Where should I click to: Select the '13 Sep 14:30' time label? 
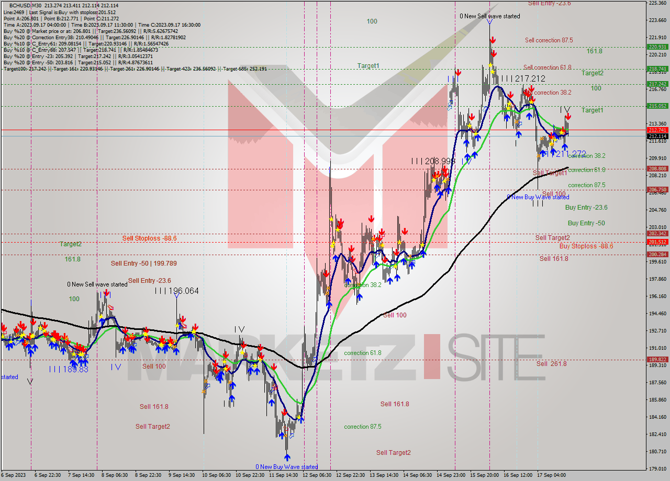[383, 475]
